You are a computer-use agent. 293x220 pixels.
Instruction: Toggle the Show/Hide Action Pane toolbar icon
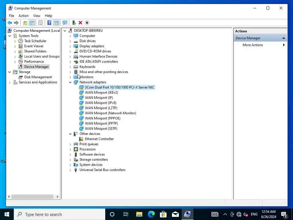pos(56,23)
